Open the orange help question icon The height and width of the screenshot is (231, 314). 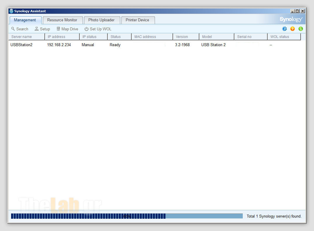(292, 29)
